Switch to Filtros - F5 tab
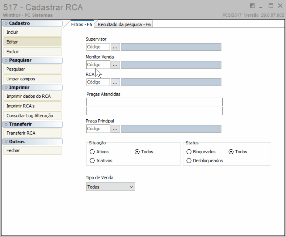 point(81,25)
